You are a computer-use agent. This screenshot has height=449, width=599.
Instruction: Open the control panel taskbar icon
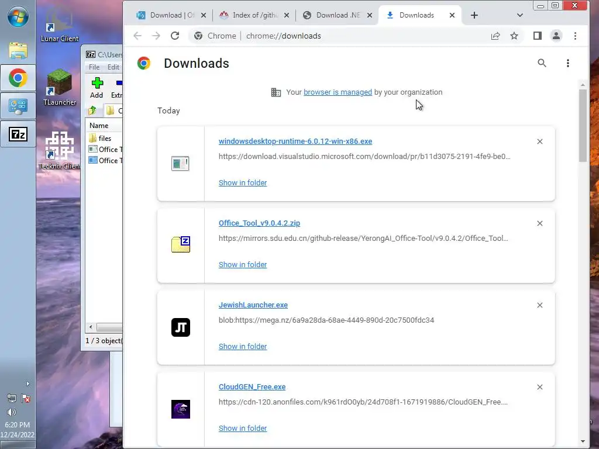click(x=18, y=106)
